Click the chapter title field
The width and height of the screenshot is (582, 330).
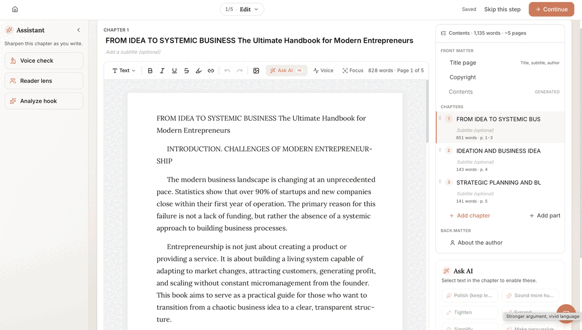coord(259,40)
